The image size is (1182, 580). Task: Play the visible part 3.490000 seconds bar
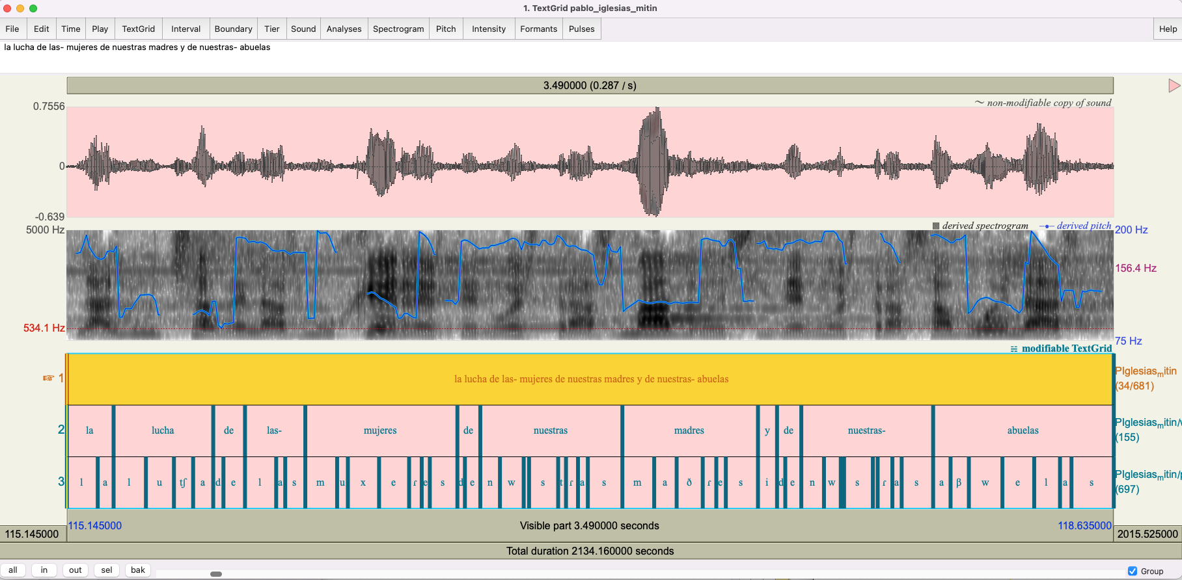589,525
